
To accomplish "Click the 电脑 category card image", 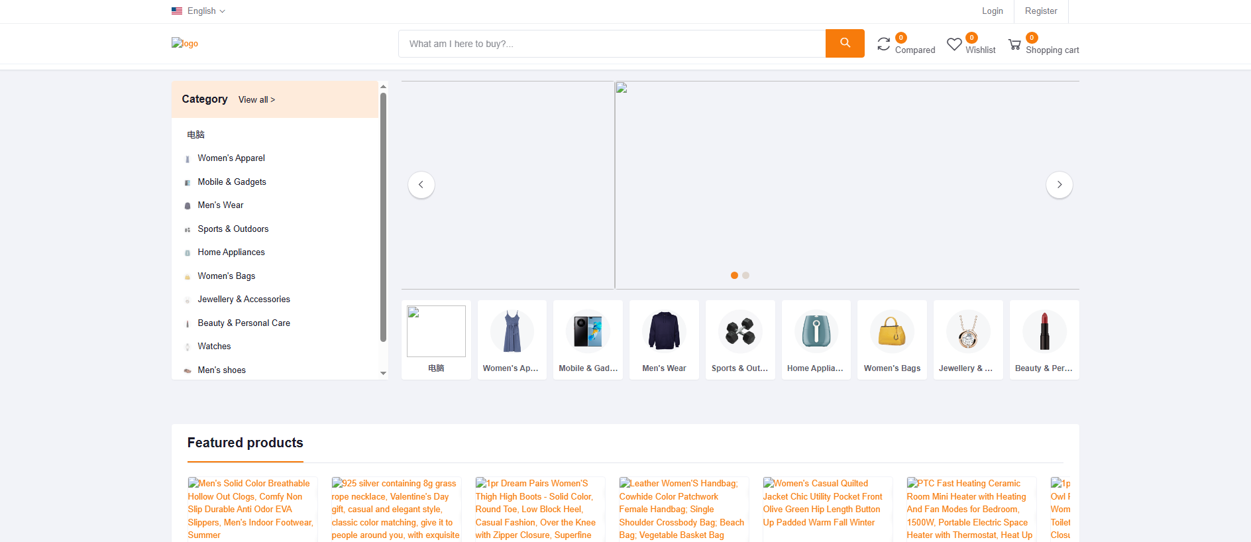I will tap(436, 331).
